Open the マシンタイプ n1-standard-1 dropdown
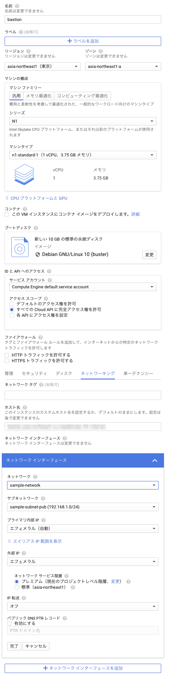The width and height of the screenshot is (169, 679). 83,155
